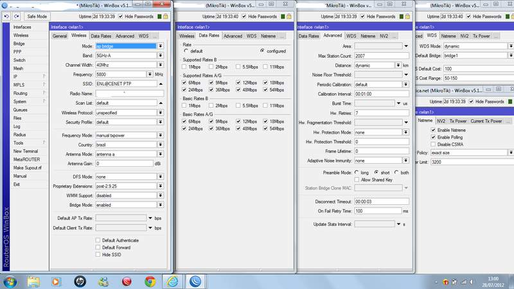Open Queues in WinBox sidebar
The height and width of the screenshot is (289, 514).
21,110
